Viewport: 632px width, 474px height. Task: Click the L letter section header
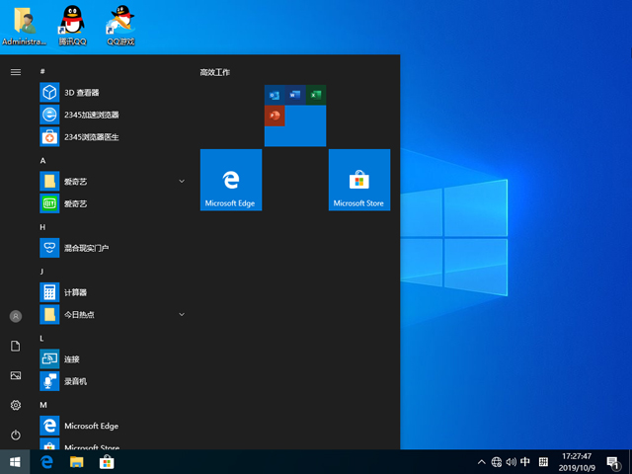coord(41,338)
